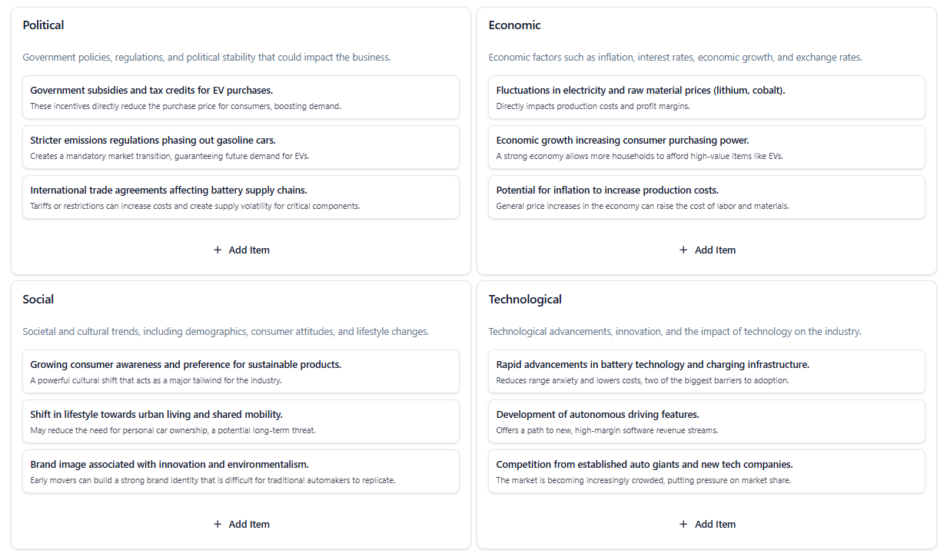
Task: Click competition from auto giants item
Action: coord(706,471)
